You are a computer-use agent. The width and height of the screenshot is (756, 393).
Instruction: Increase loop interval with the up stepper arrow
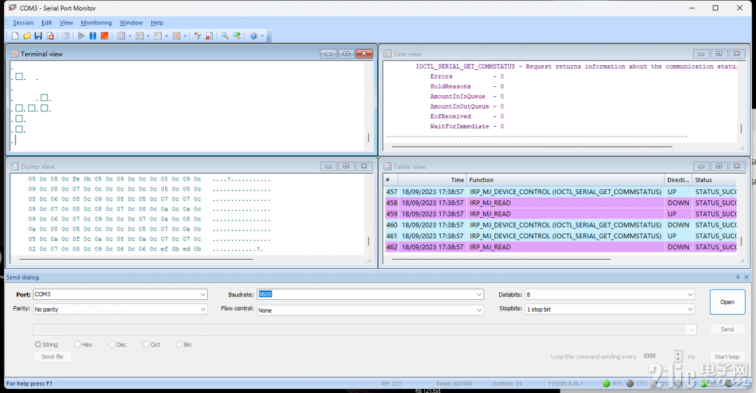[678, 353]
